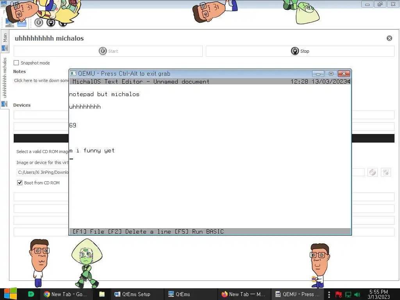Click the green chat icon in taskbar
The image size is (400, 300).
click(31, 294)
